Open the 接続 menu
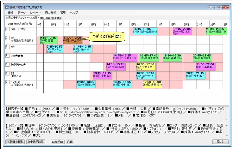The image size is (233, 149). (10, 12)
